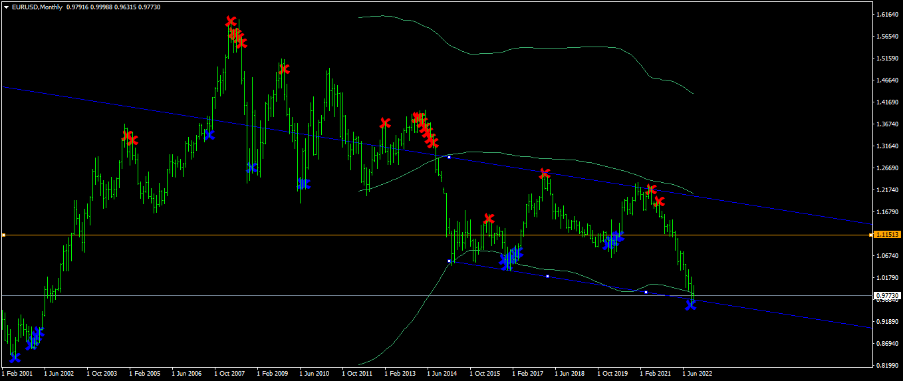Click the 0.97730 current price label
The width and height of the screenshot is (903, 381).
coord(888,295)
